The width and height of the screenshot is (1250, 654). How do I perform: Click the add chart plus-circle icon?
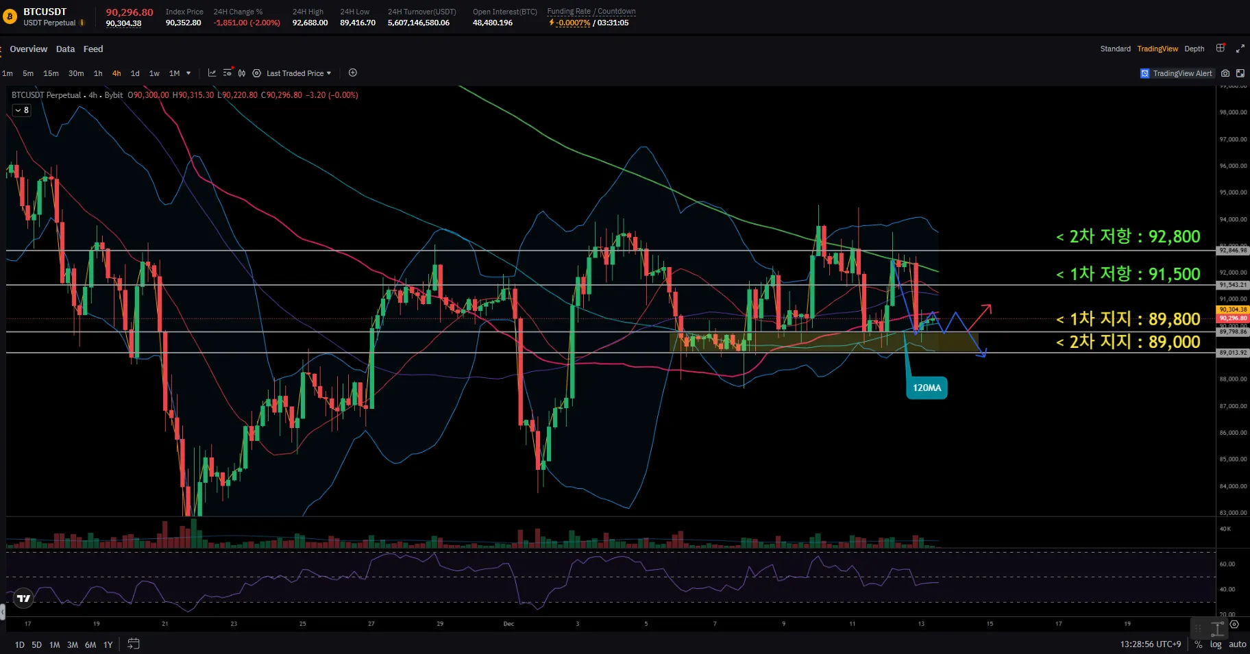(353, 73)
